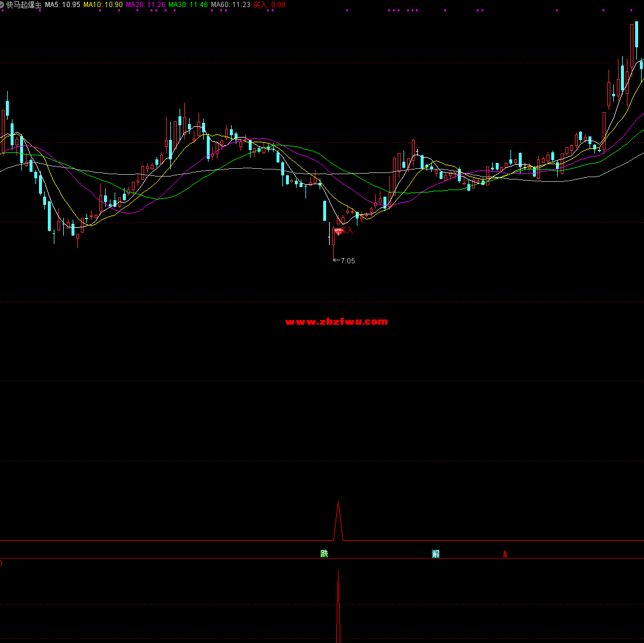
Task: Click the magenta MA20: 11.26 readout
Action: point(145,5)
